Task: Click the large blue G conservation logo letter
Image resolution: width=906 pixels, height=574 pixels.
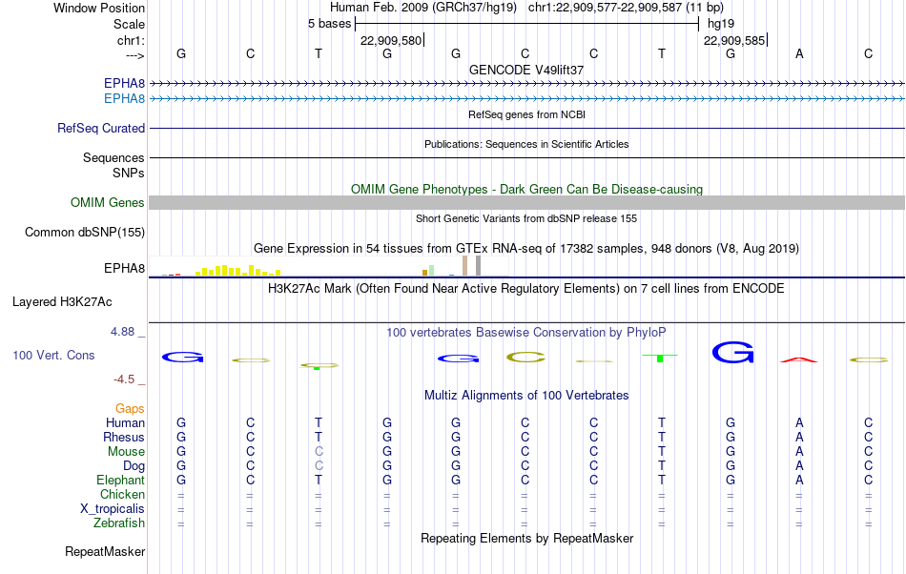Action: pos(732,352)
